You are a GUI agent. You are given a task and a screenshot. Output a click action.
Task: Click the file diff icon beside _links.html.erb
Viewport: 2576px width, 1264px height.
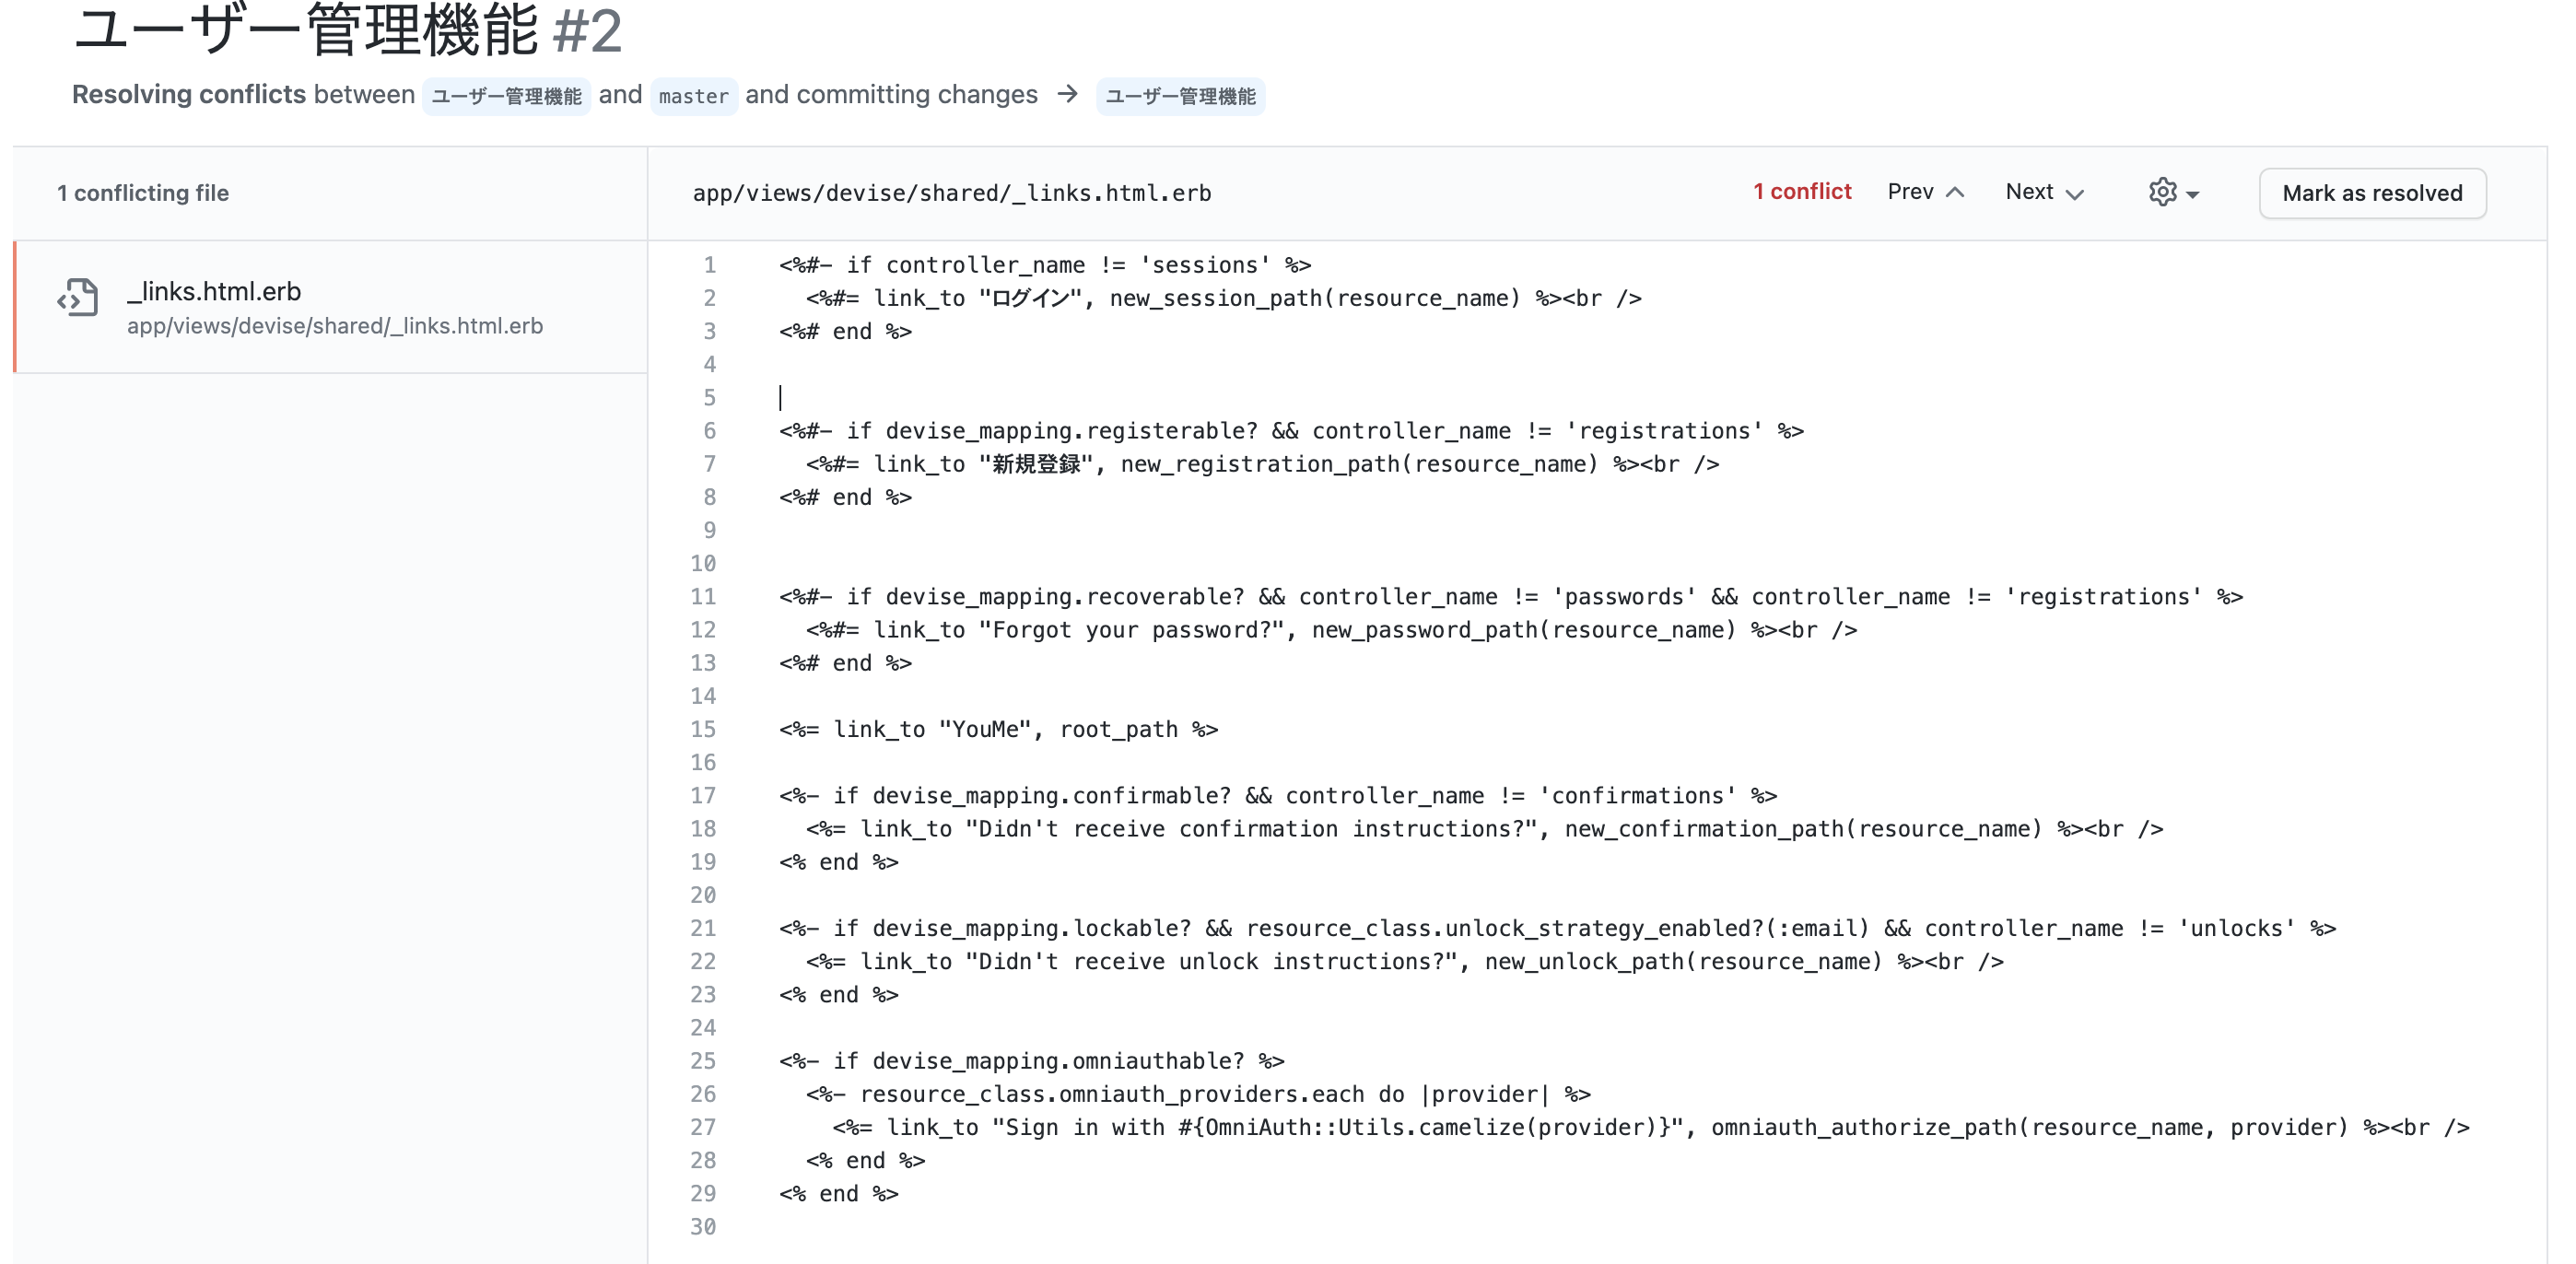pos(78,298)
